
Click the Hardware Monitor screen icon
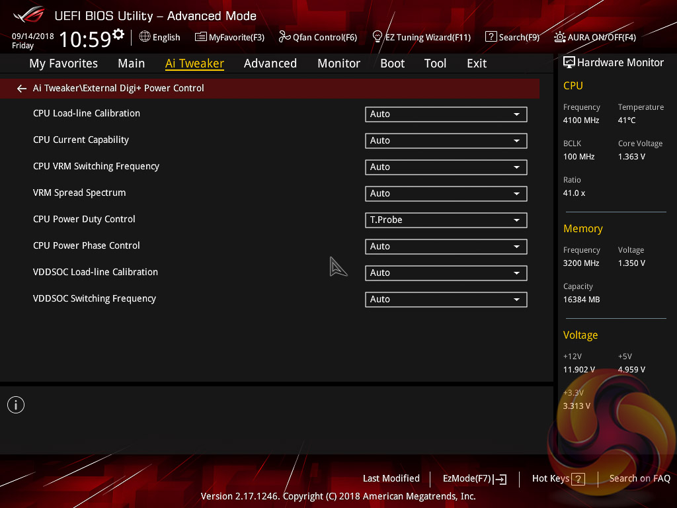point(569,63)
